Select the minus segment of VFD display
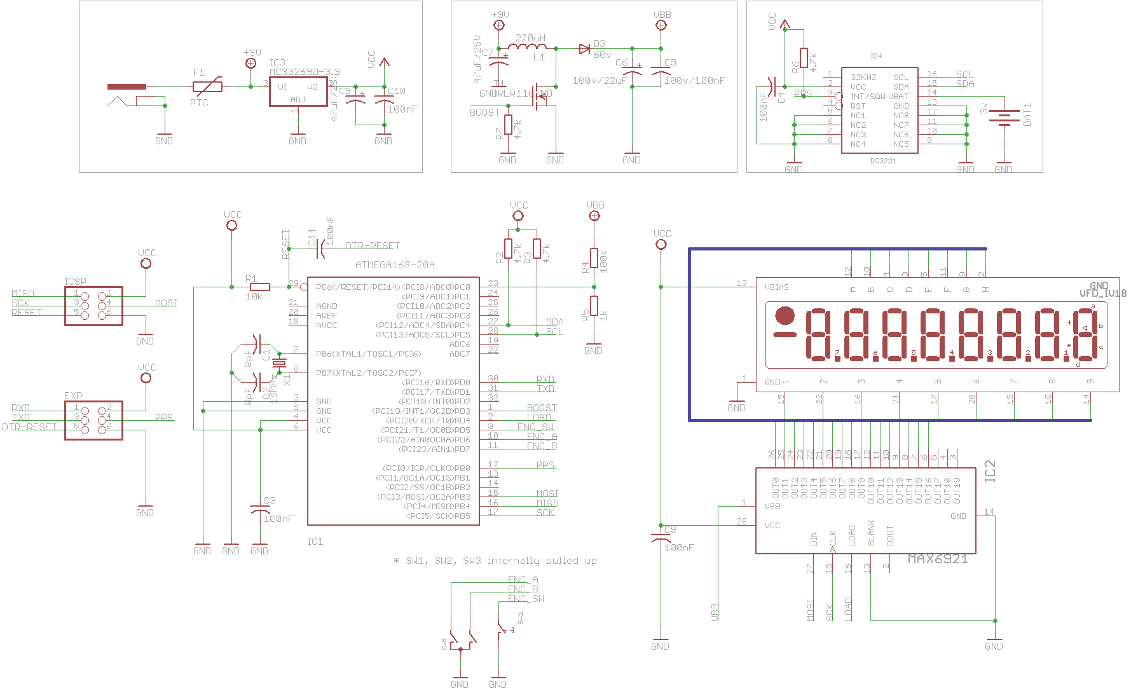 [x=785, y=334]
